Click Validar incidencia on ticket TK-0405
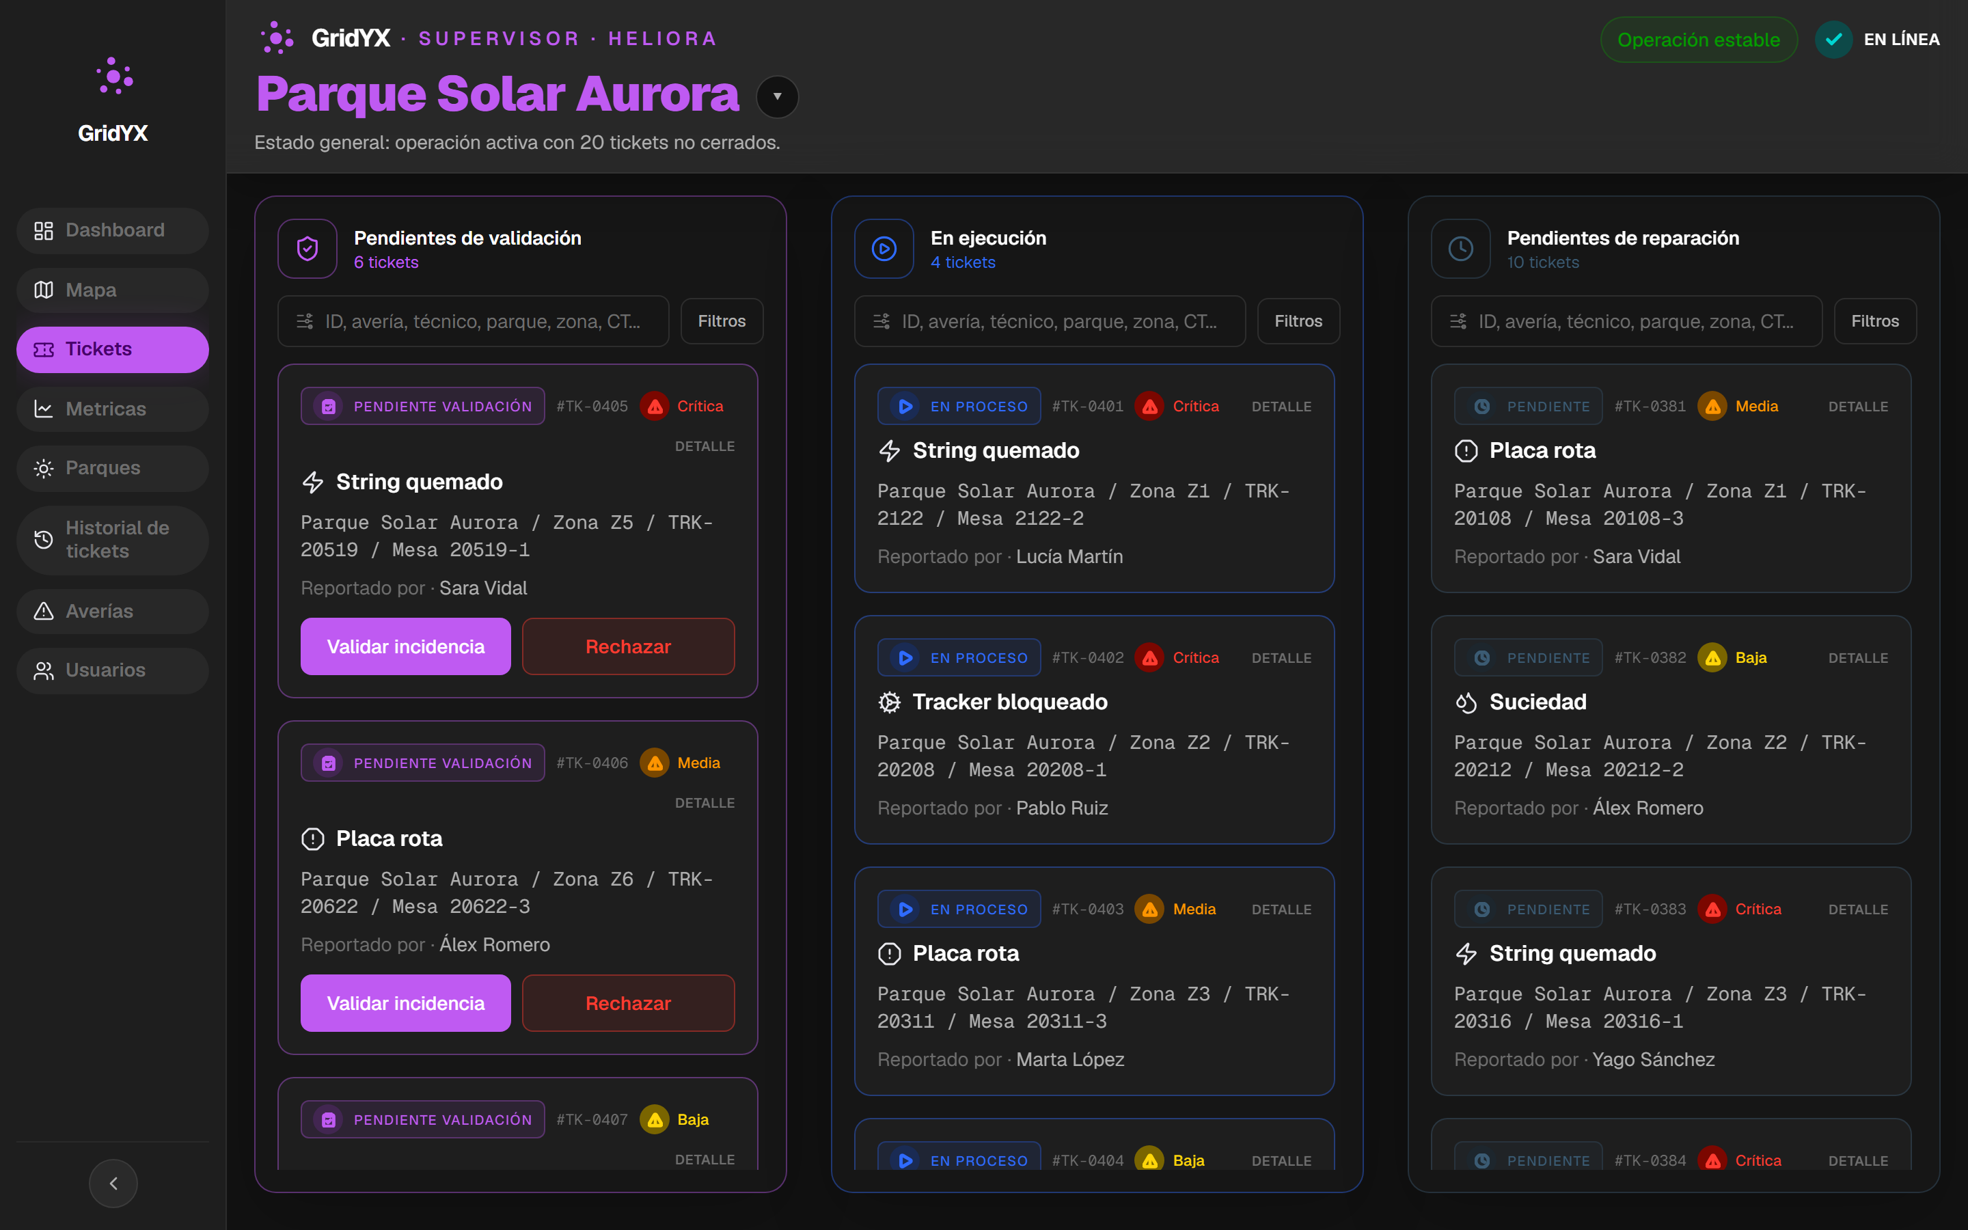 [x=406, y=646]
